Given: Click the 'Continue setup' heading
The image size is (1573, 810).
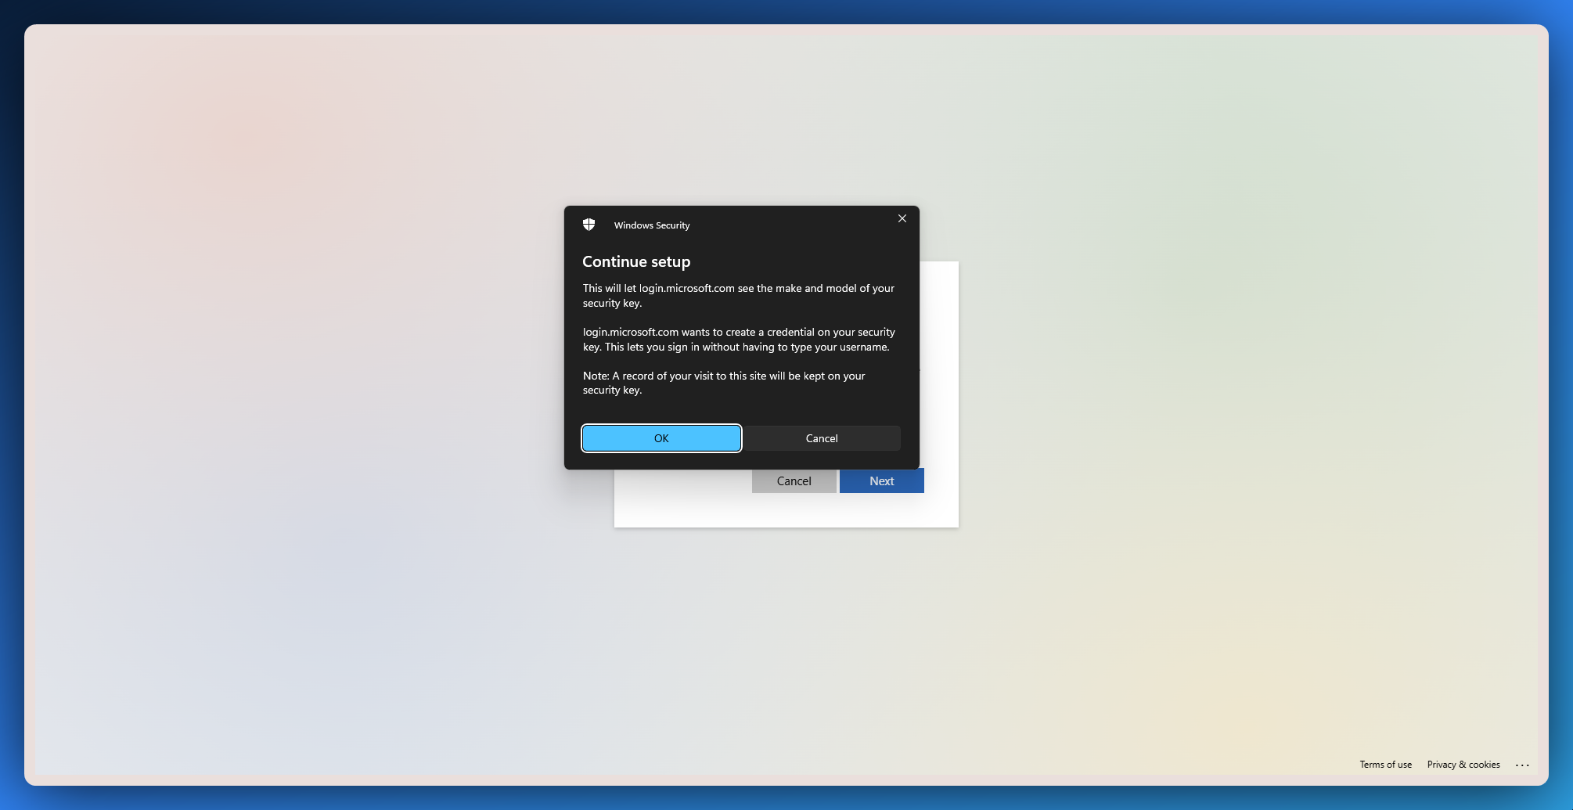Looking at the screenshot, I should pos(636,261).
